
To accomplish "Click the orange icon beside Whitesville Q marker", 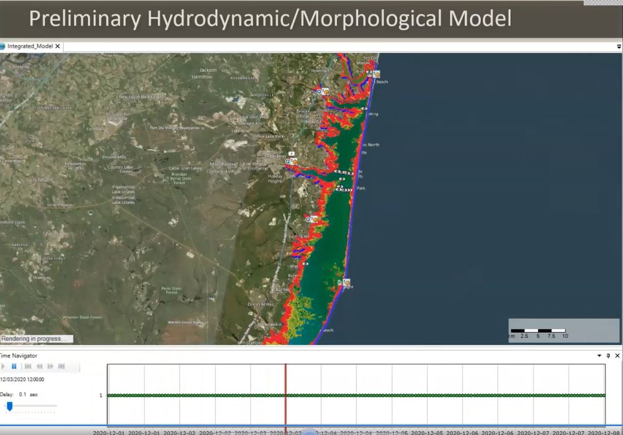I will tap(326, 92).
